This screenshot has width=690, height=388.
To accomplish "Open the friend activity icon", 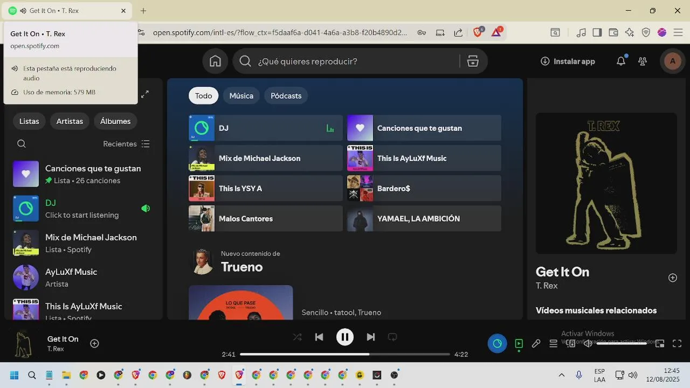I will 643,61.
